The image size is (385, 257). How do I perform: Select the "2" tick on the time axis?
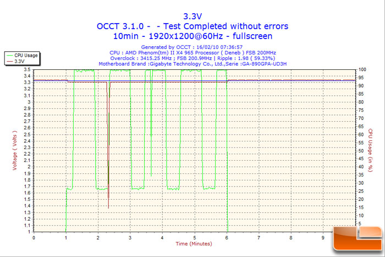pos(98,238)
